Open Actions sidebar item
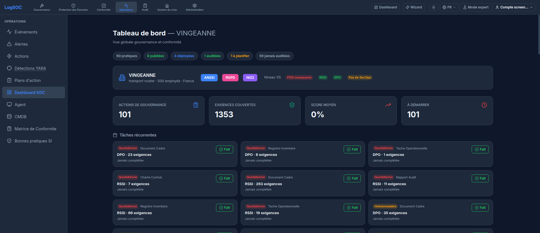Screen dimensions: 540x233 pyautogui.click(x=33, y=56)
